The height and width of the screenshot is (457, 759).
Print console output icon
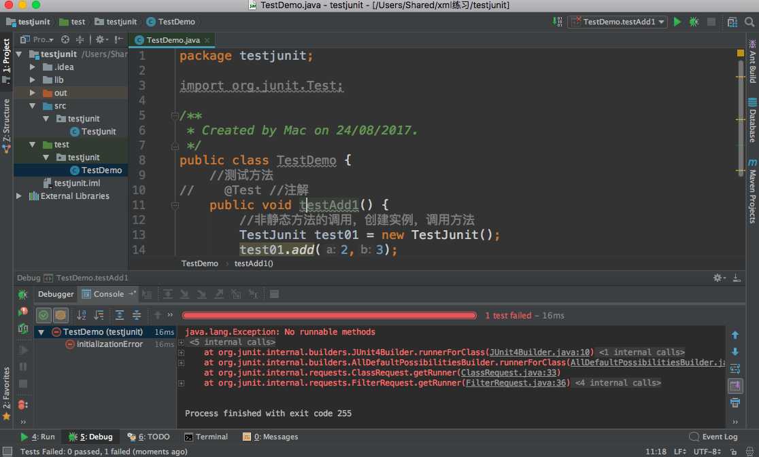[x=735, y=403]
